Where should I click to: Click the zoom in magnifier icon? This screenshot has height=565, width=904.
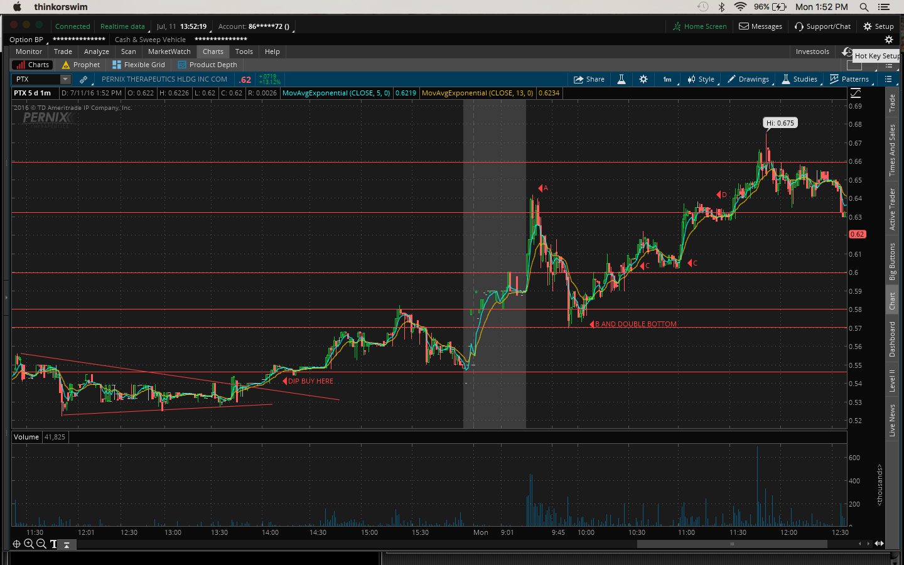[29, 544]
